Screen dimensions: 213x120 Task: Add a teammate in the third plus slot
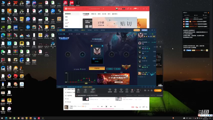click(112, 54)
